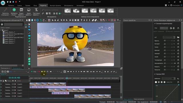This screenshot has width=183, height=103.
Task: Open the Tools ribbon tab
Action: coord(69,5)
